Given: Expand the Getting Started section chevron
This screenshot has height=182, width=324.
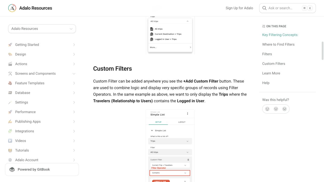Looking at the screenshot, I should (x=74, y=45).
